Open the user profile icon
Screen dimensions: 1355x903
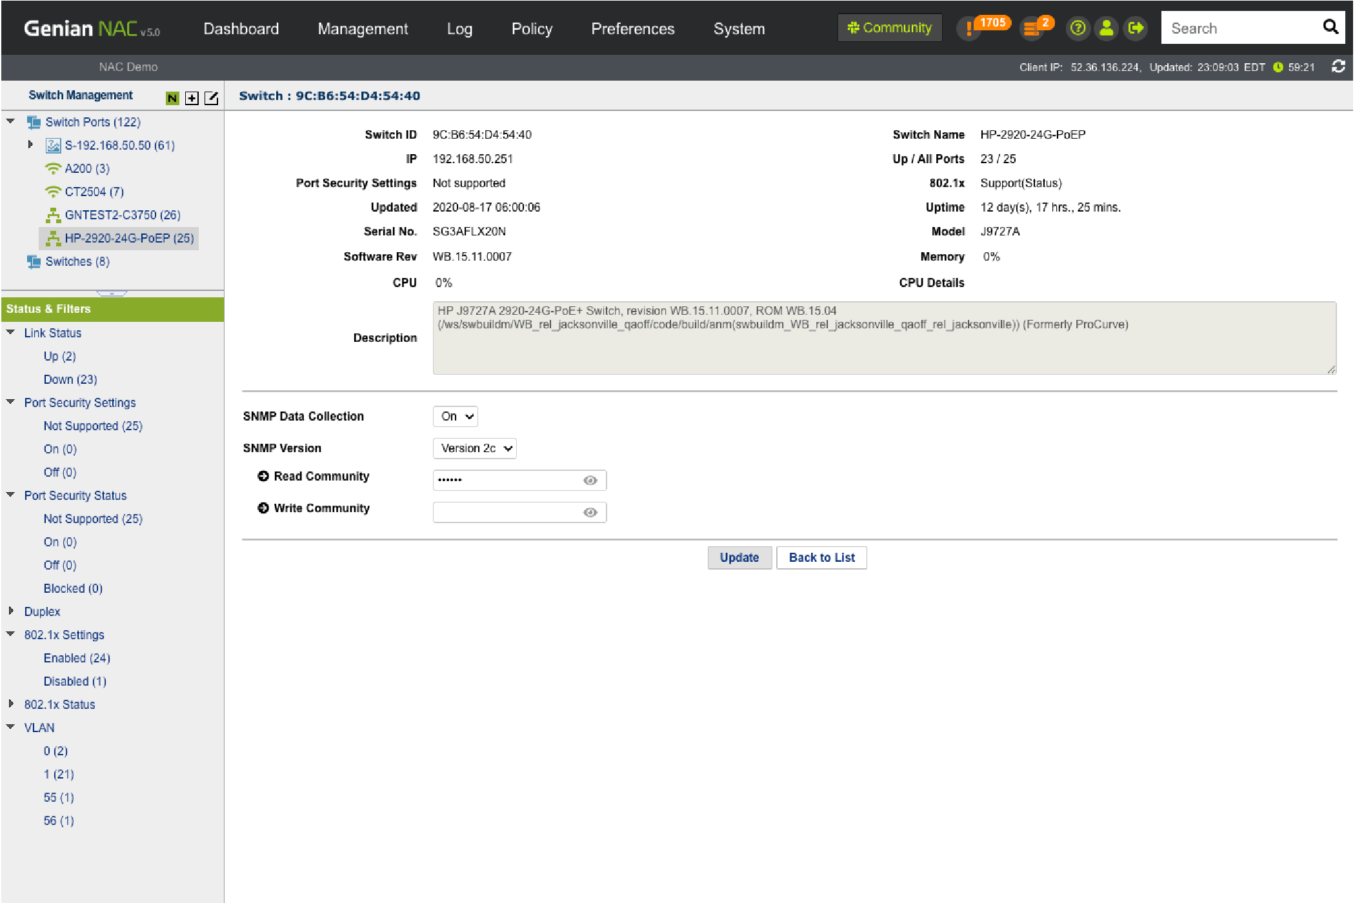pos(1107,28)
